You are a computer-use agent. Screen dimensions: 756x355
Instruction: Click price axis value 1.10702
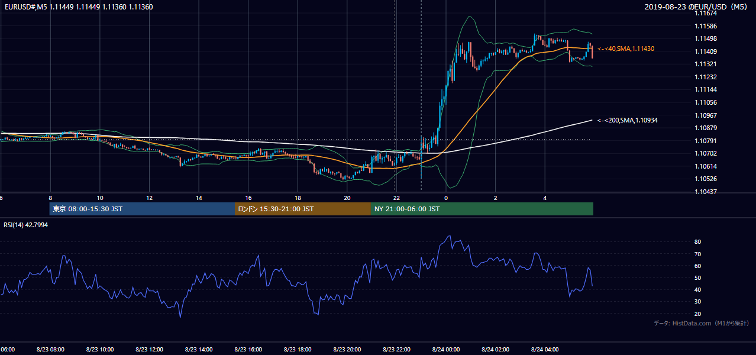(706, 153)
